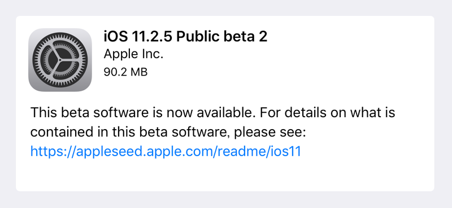Tap the words "Public beta 2"
This screenshot has height=208, width=452.
click(222, 37)
